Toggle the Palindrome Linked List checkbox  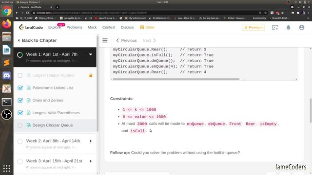(x=20, y=87)
